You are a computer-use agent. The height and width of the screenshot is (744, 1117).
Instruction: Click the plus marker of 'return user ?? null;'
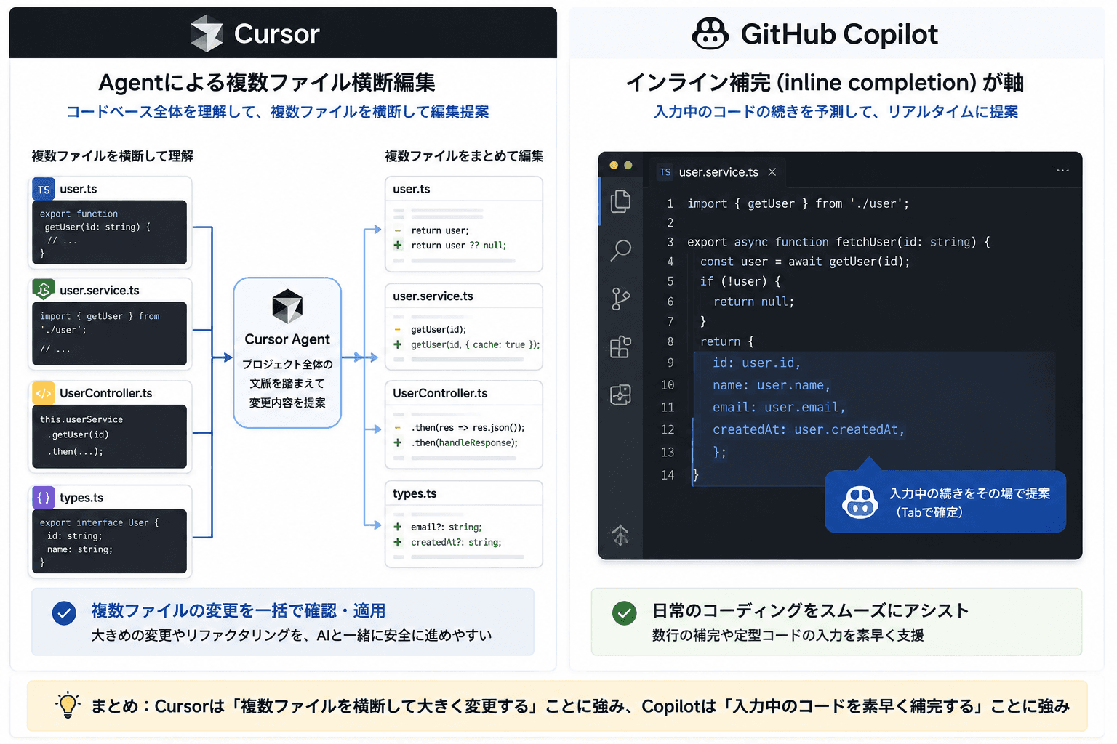pos(398,246)
